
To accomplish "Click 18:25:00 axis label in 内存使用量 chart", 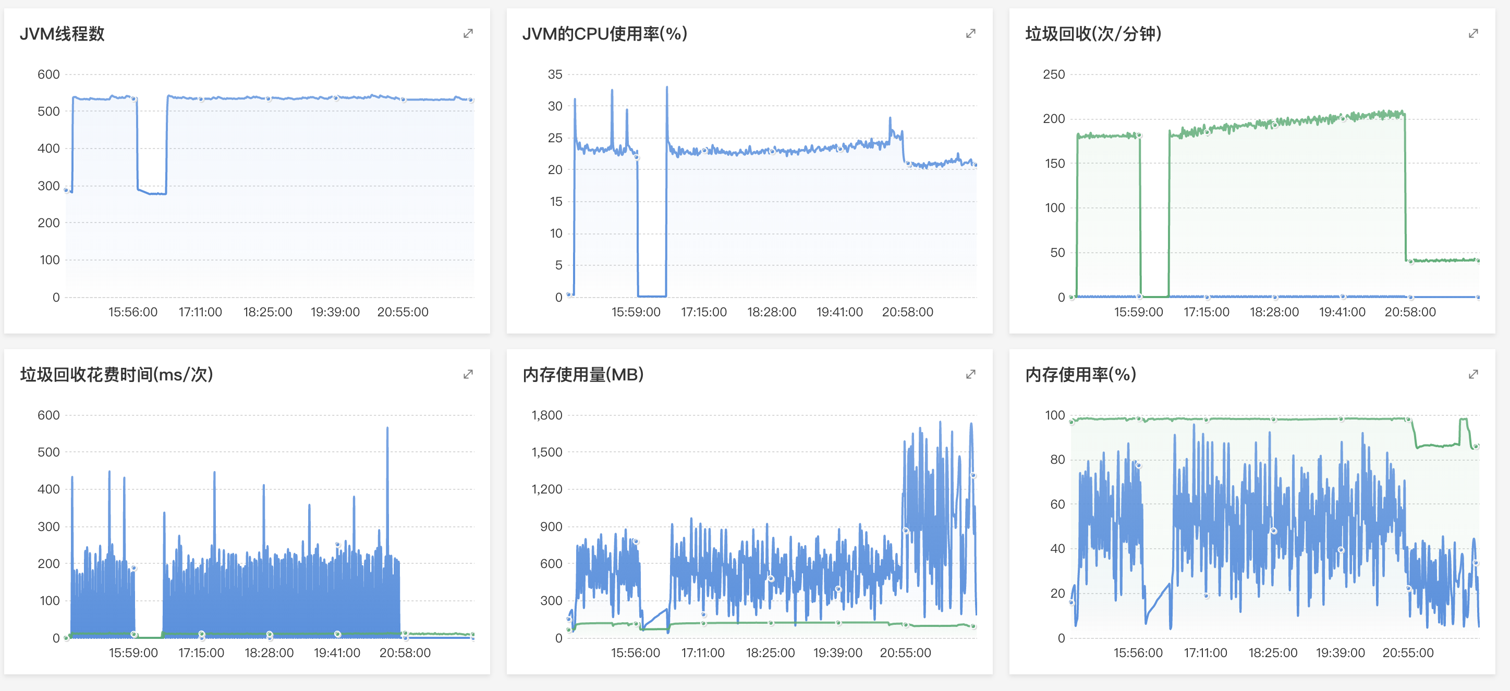I will click(770, 652).
